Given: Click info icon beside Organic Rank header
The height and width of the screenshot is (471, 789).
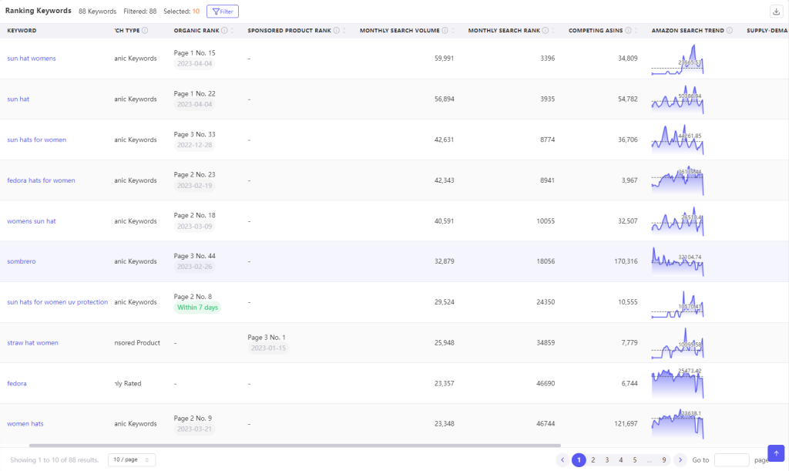Looking at the screenshot, I should pos(224,30).
